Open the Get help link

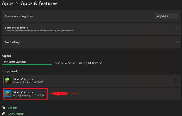point(13,108)
